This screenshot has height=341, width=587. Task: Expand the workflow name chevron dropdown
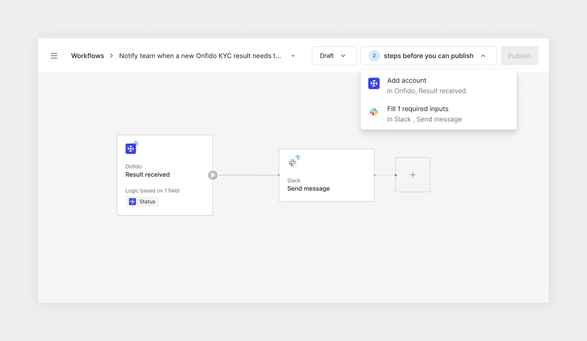(x=293, y=56)
